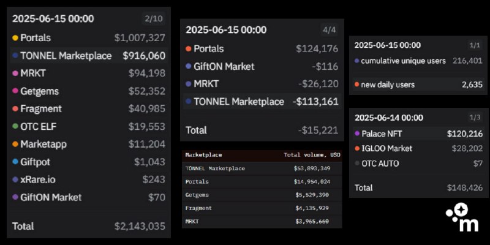Click the green OTC ELF dot
Screen dimensions: 490x245
(x=15, y=127)
